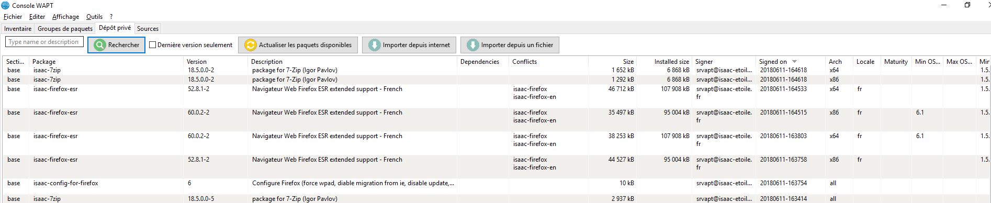991x203 pixels.
Task: Click the download icon on Importer depuis un fichier
Action: [473, 45]
